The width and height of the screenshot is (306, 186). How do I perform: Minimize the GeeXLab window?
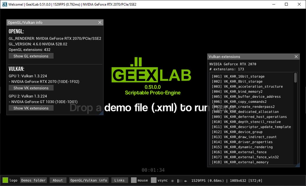coord(274,4)
